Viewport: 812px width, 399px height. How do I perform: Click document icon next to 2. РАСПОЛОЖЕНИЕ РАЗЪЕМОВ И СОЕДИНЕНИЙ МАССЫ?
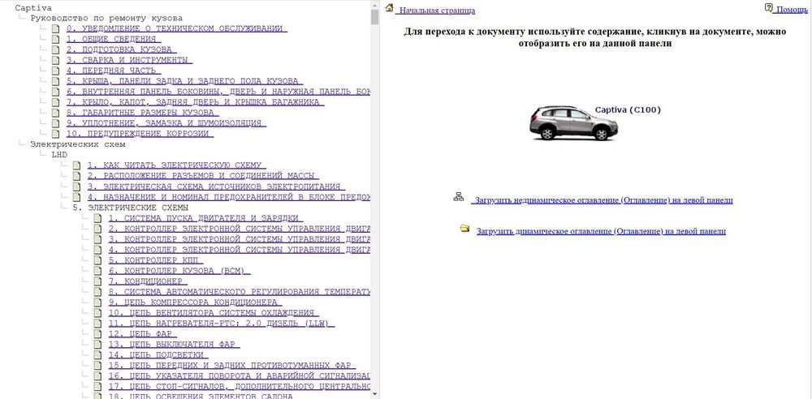[76, 176]
